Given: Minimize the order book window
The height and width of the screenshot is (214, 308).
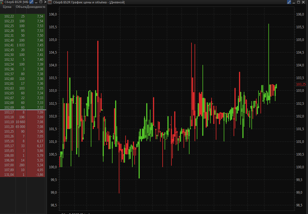Looking at the screenshot, I should coord(36,2).
